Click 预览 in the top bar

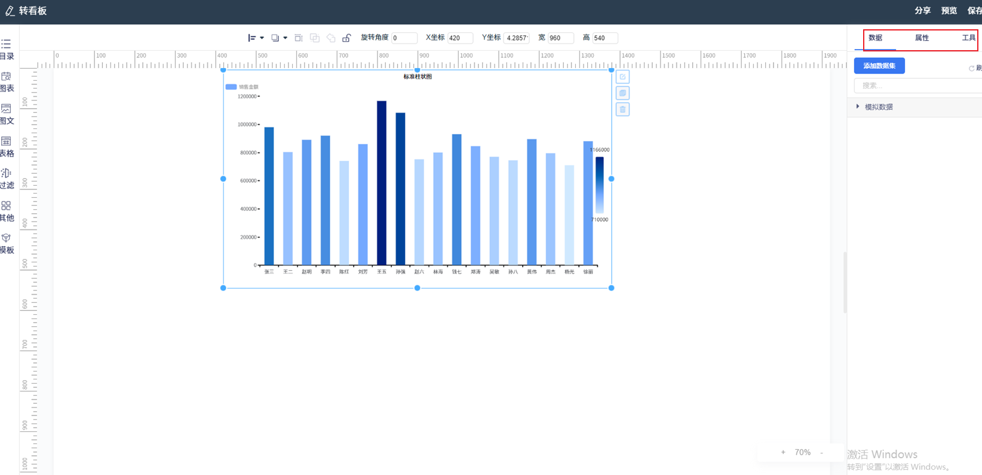click(949, 11)
